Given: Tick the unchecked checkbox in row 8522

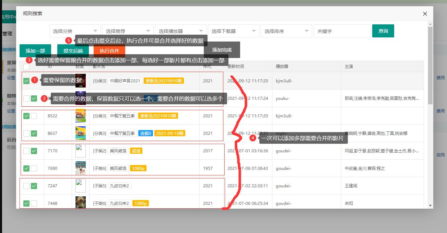Looking at the screenshot, I should 34,116.
